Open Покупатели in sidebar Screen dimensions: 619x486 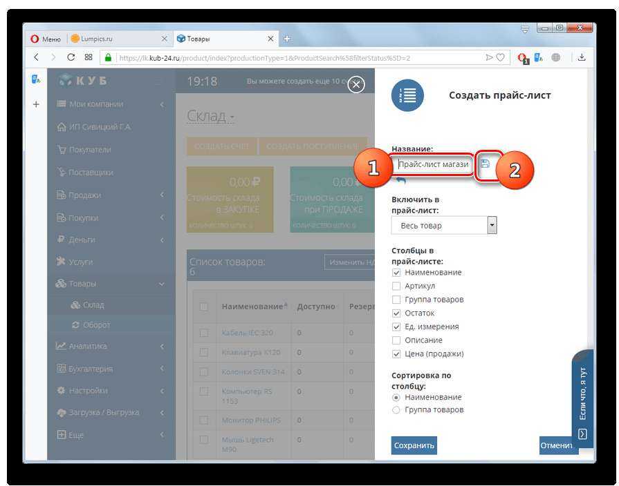pyautogui.click(x=90, y=150)
